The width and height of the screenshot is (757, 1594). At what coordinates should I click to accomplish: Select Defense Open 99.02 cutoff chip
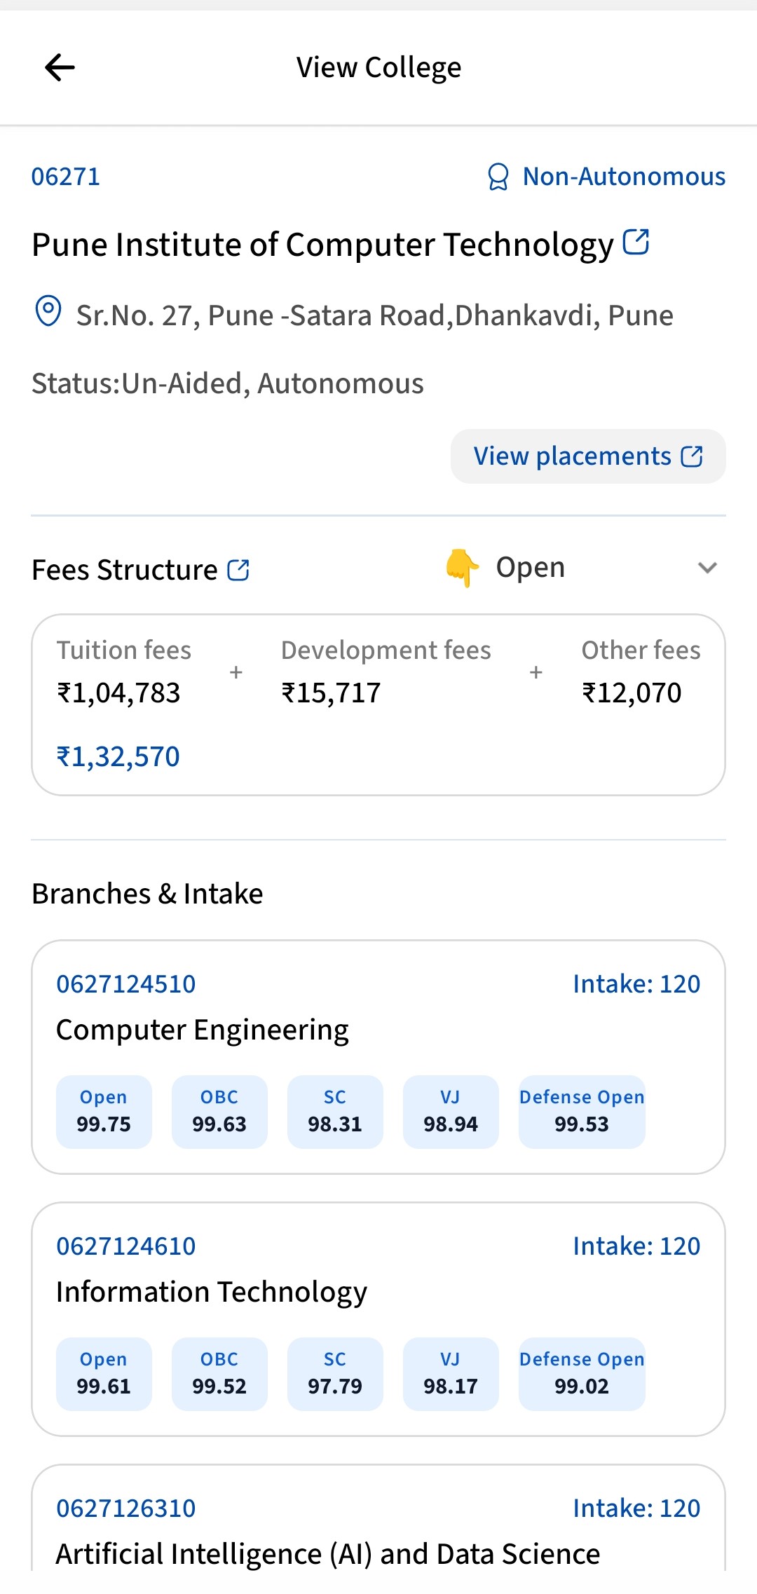click(x=582, y=1374)
